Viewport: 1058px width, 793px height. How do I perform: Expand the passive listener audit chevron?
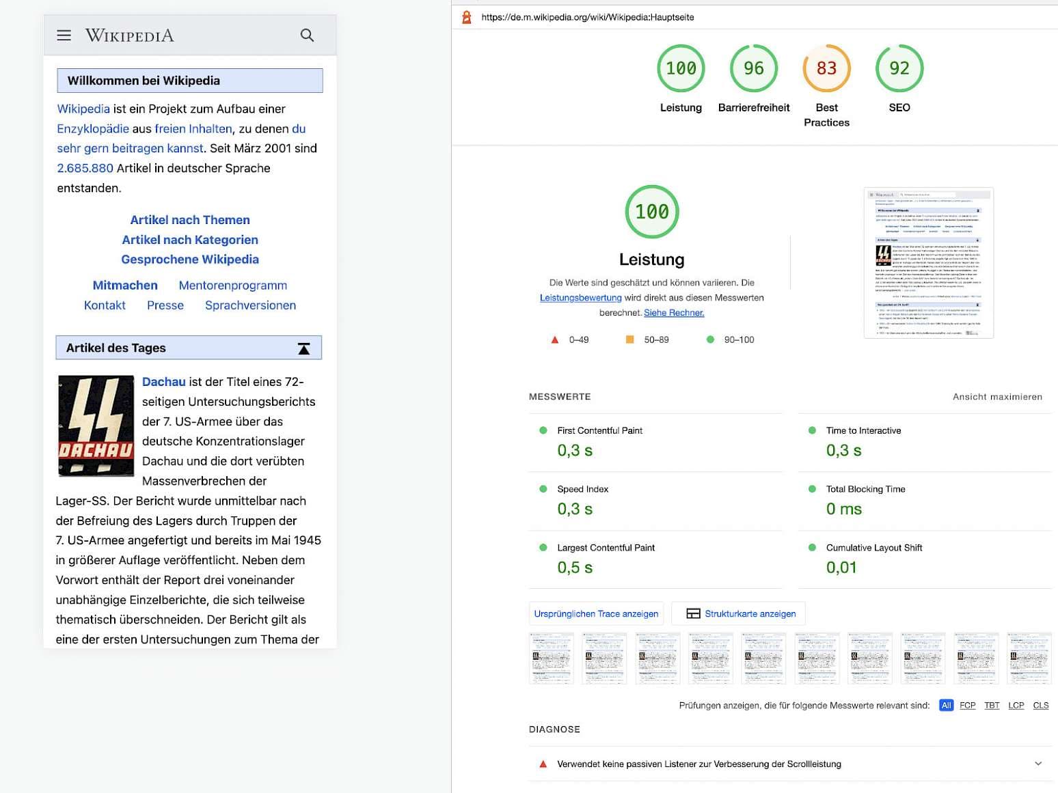(x=1038, y=764)
